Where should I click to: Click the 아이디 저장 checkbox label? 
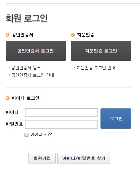41,134
